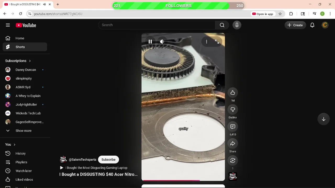Open linked video 'I Bought the Most Disgusting Gaming Laptop'
This screenshot has width=335, height=188.
tap(94, 168)
